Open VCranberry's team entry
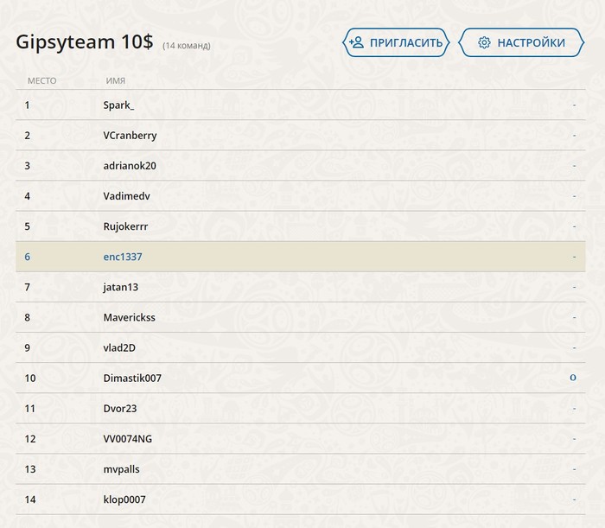This screenshot has width=605, height=528. click(301, 136)
